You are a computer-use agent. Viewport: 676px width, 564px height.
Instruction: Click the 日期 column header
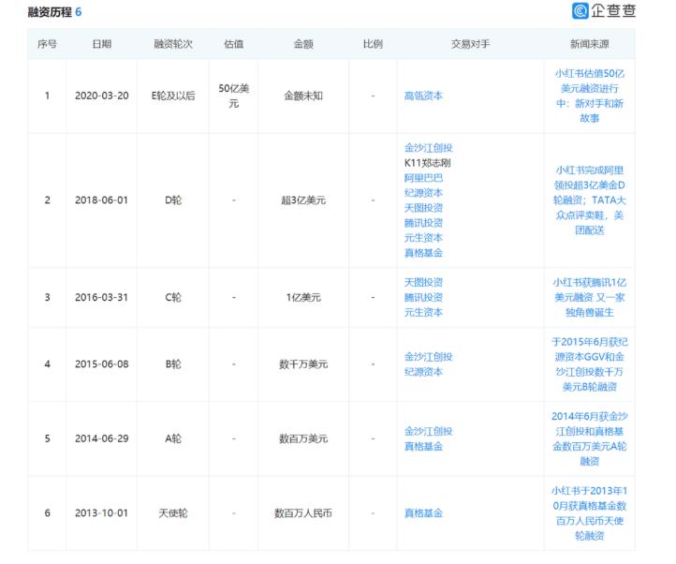click(x=102, y=44)
